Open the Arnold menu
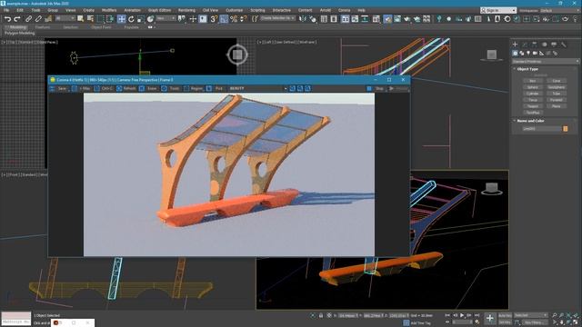 coord(326,10)
